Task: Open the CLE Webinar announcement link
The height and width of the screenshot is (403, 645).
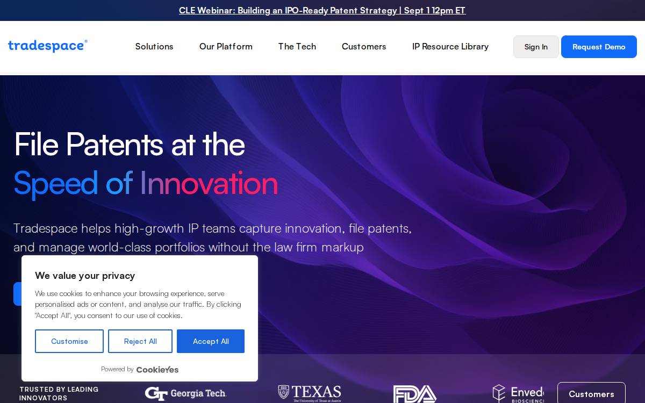Action: [x=322, y=10]
